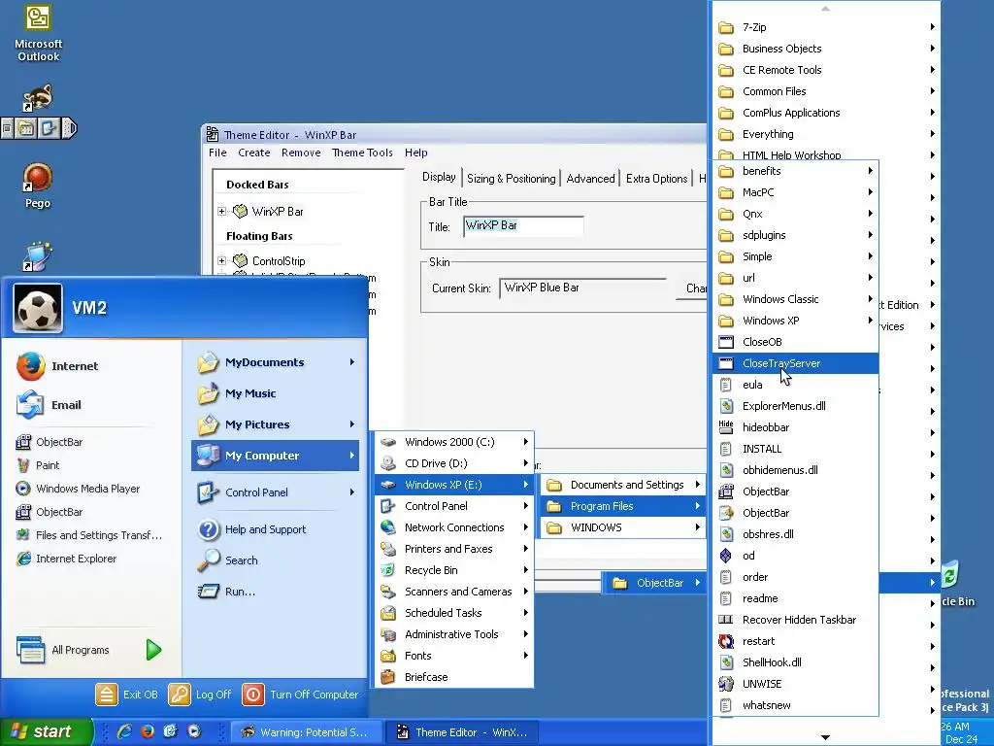The width and height of the screenshot is (994, 746).
Task: Open the Everything folder entry
Action: [826, 134]
